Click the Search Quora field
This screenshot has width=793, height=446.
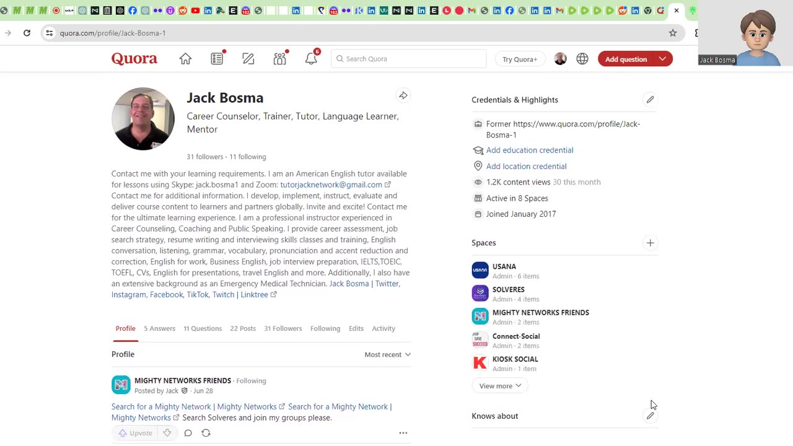409,59
